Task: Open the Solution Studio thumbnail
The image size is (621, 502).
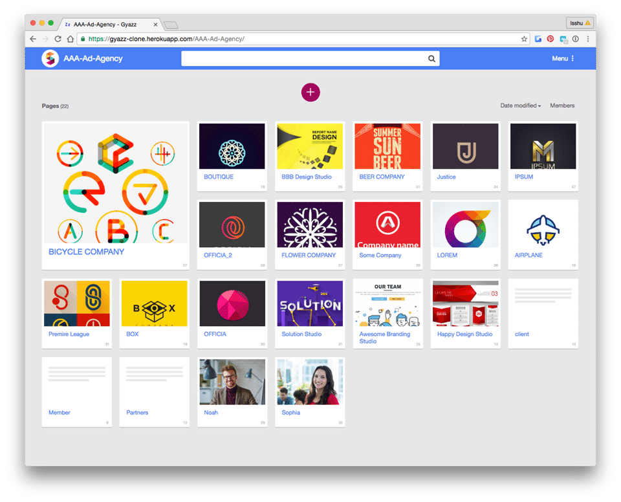Action: (x=310, y=303)
